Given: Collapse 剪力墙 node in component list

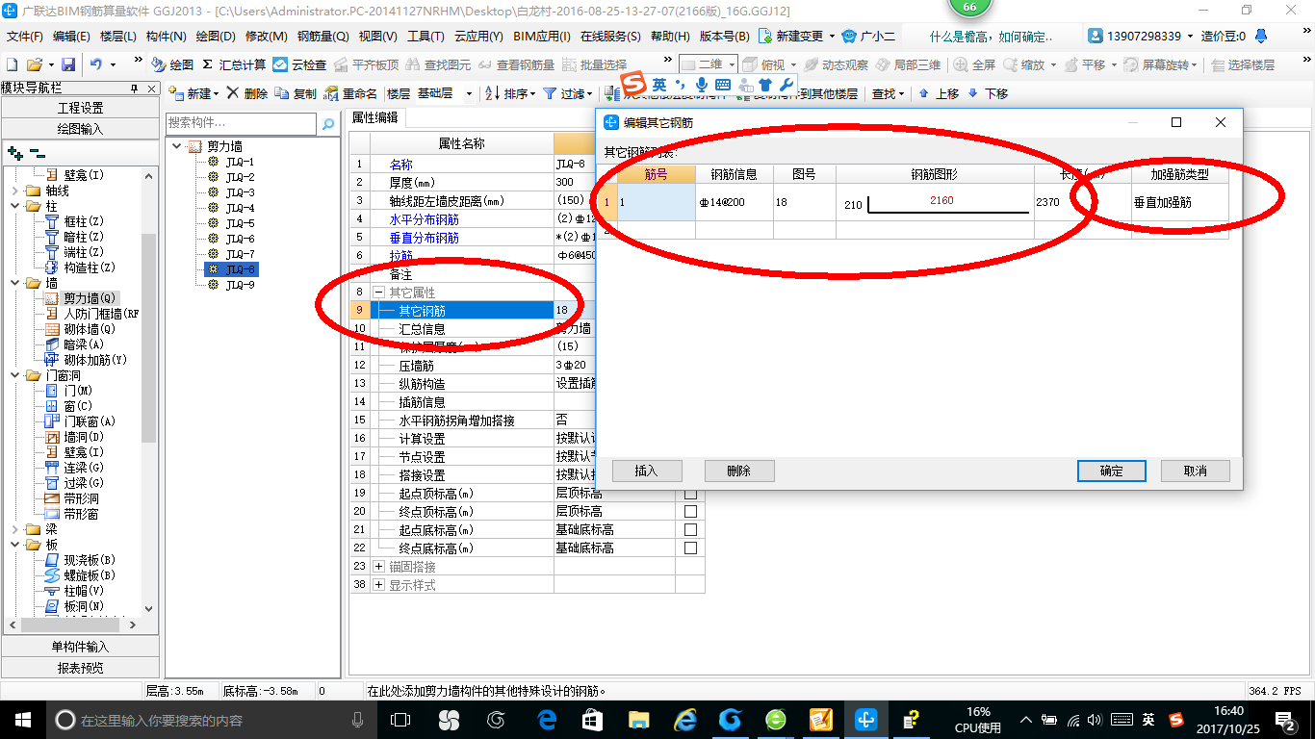Looking at the screenshot, I should point(177,146).
